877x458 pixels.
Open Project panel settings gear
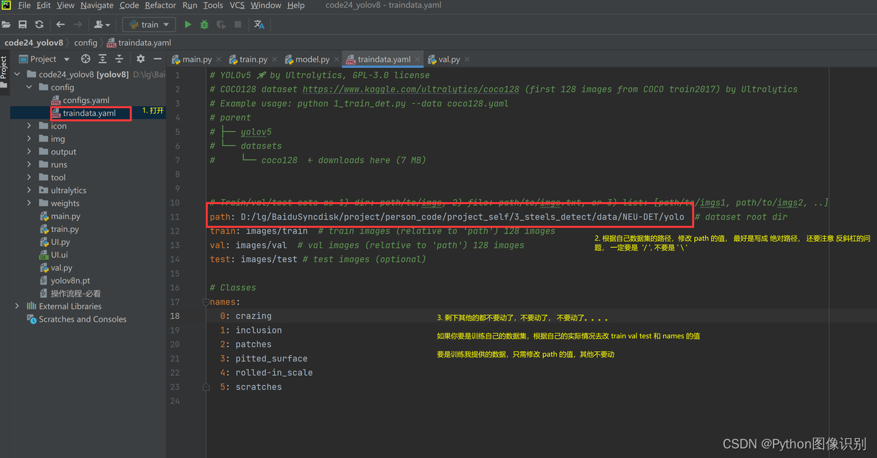tap(140, 59)
